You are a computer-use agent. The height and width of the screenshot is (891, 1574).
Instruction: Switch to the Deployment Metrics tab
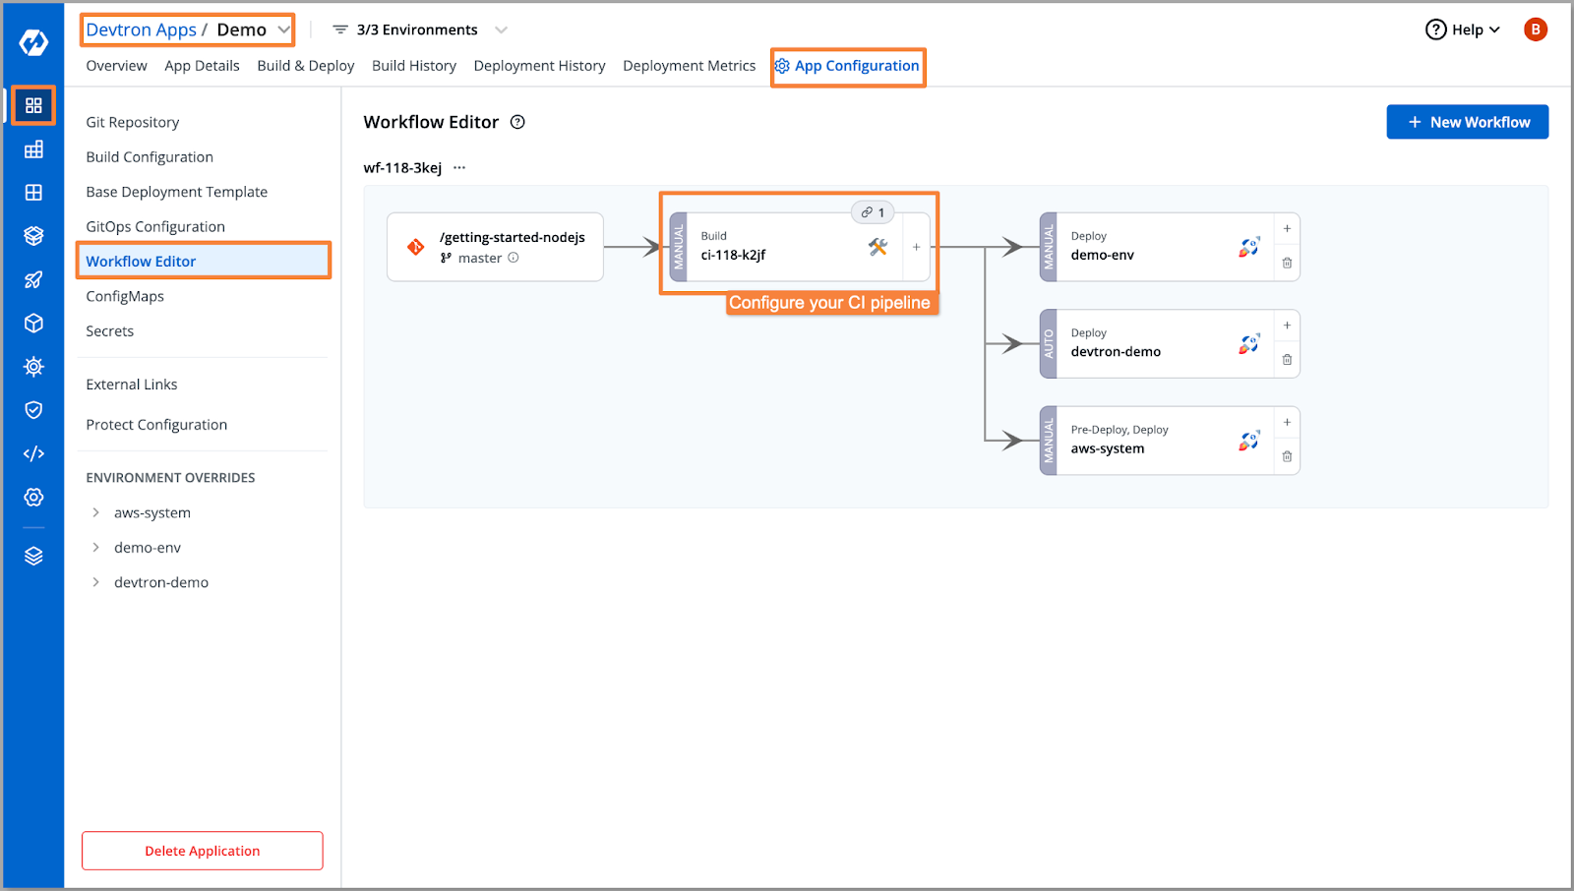pyautogui.click(x=690, y=66)
